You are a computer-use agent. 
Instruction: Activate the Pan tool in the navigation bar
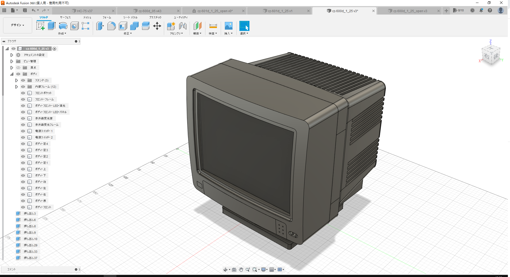[x=241, y=270]
